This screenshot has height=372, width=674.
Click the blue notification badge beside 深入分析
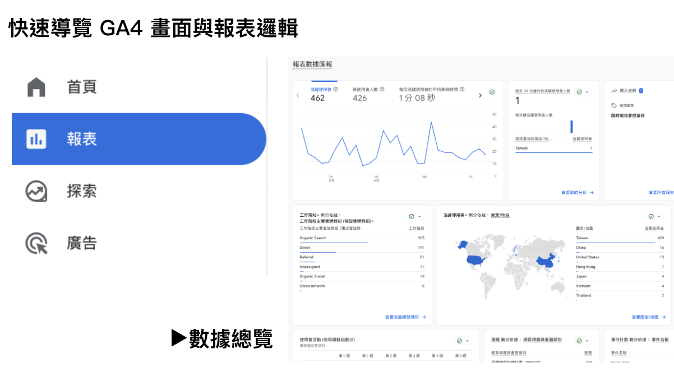[x=641, y=90]
